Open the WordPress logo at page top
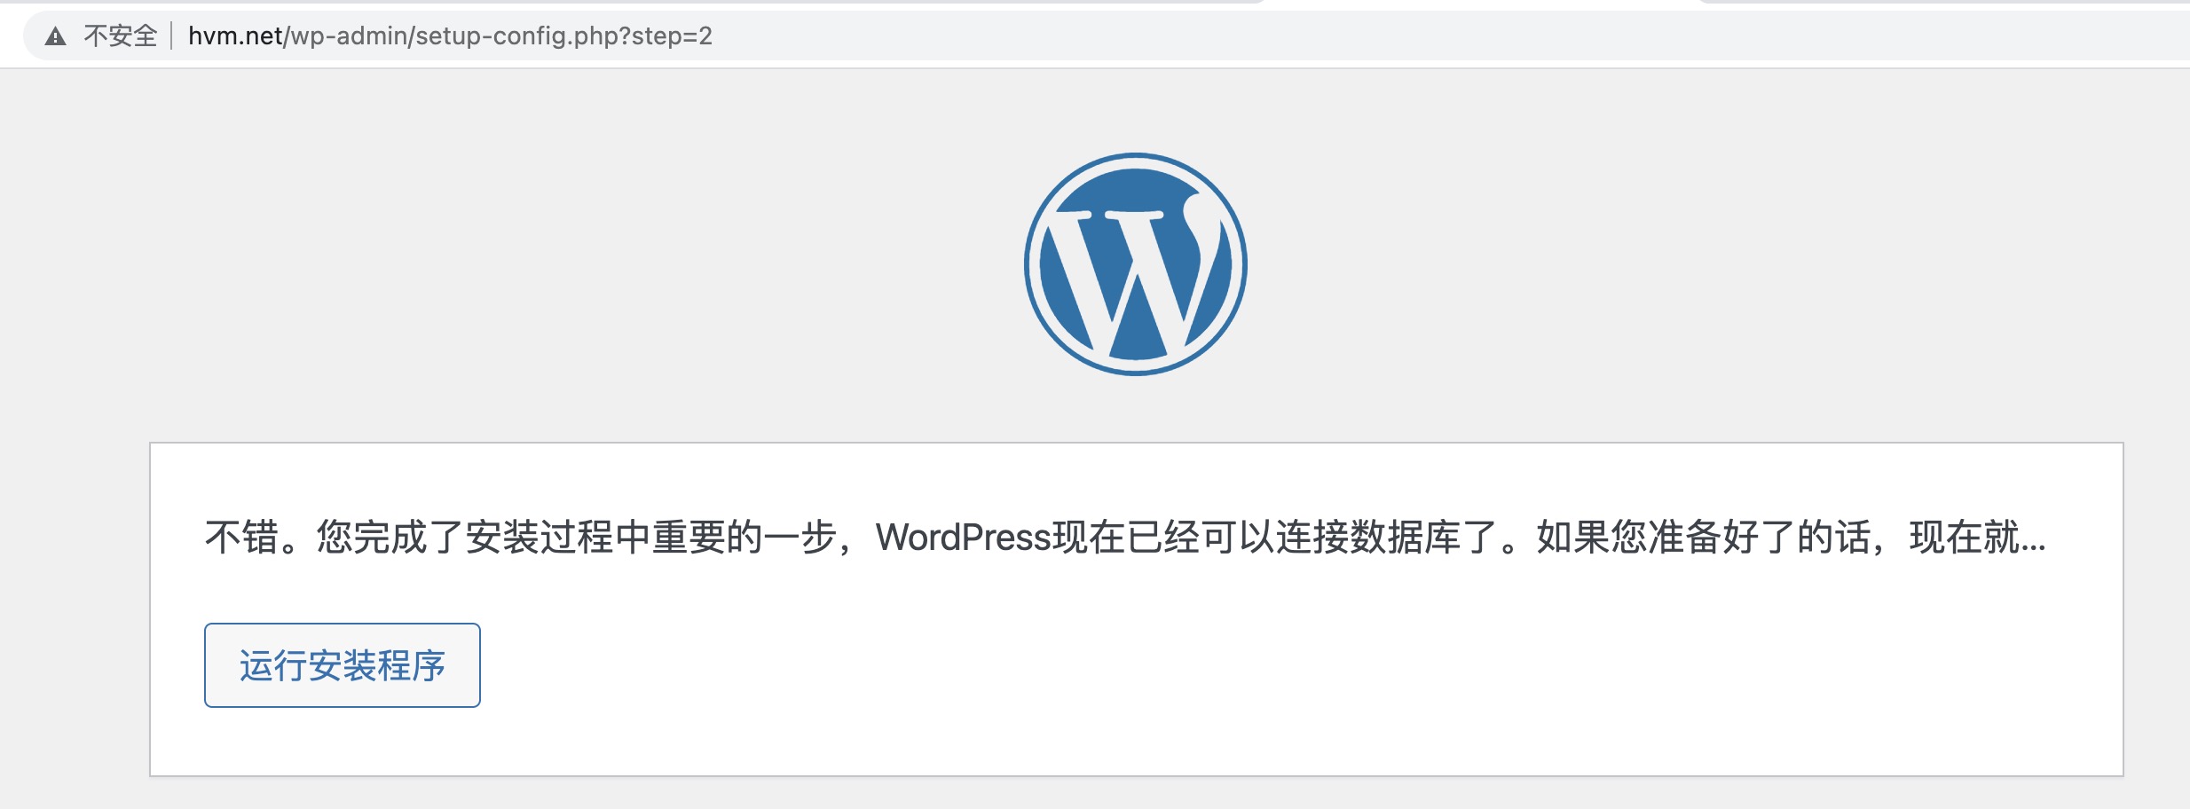The width and height of the screenshot is (2190, 809). pos(1136,264)
